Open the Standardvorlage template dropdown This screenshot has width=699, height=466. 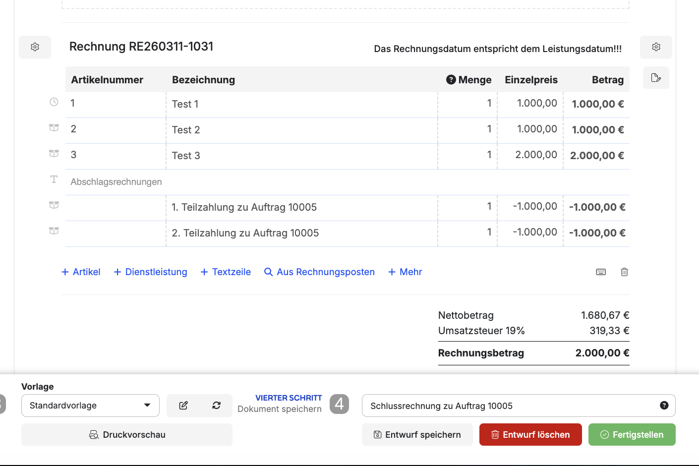[90, 406]
